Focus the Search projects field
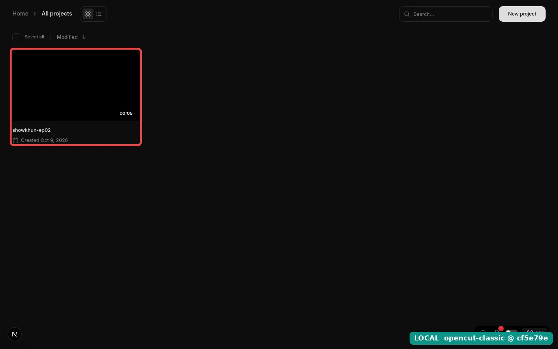 [x=446, y=14]
